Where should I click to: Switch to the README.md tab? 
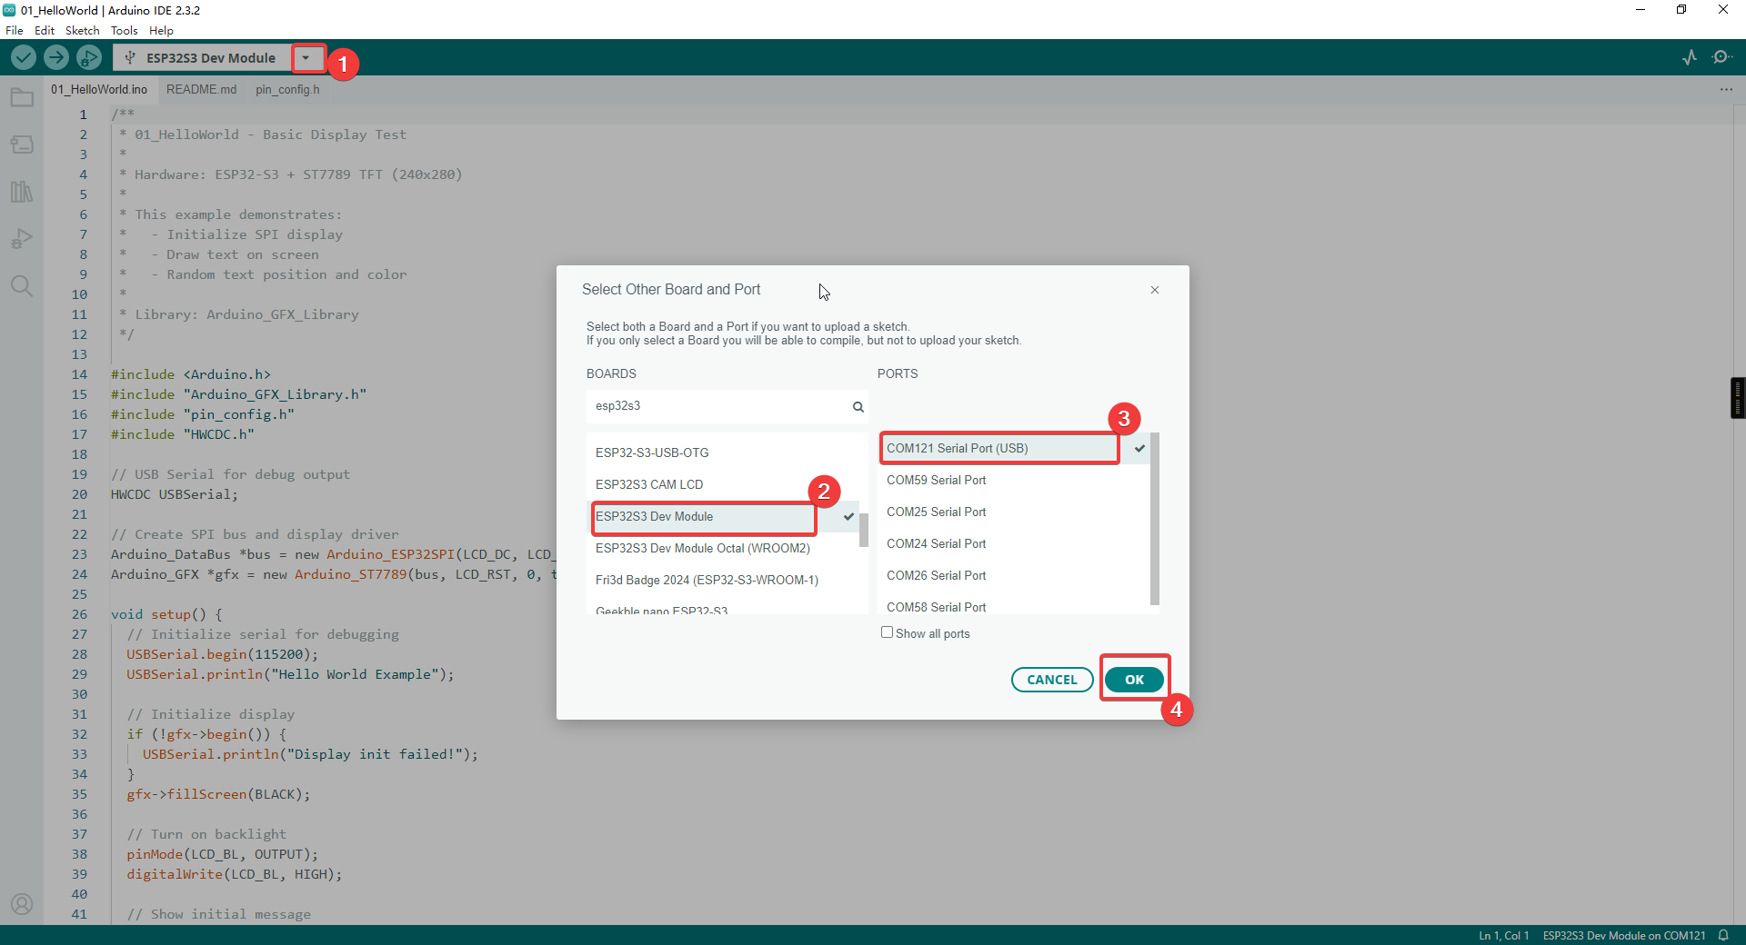coord(201,89)
